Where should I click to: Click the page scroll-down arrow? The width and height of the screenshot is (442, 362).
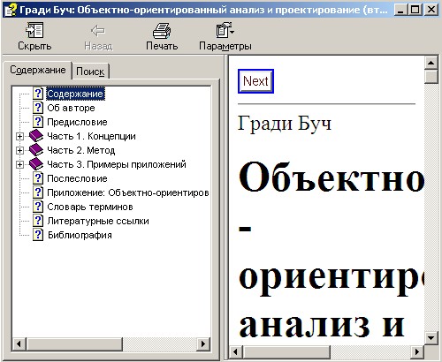tap(431, 337)
